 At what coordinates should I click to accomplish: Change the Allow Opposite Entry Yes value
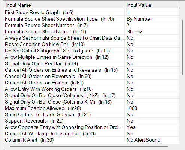tap(152, 127)
